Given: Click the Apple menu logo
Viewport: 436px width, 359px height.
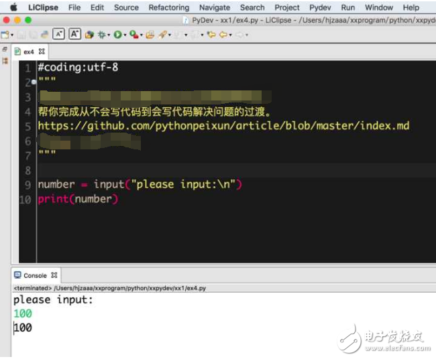Looking at the screenshot, I should click(12, 7).
